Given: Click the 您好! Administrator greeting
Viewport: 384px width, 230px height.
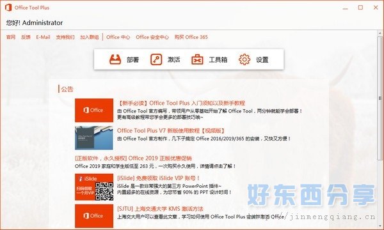Looking at the screenshot, I should pos(35,23).
